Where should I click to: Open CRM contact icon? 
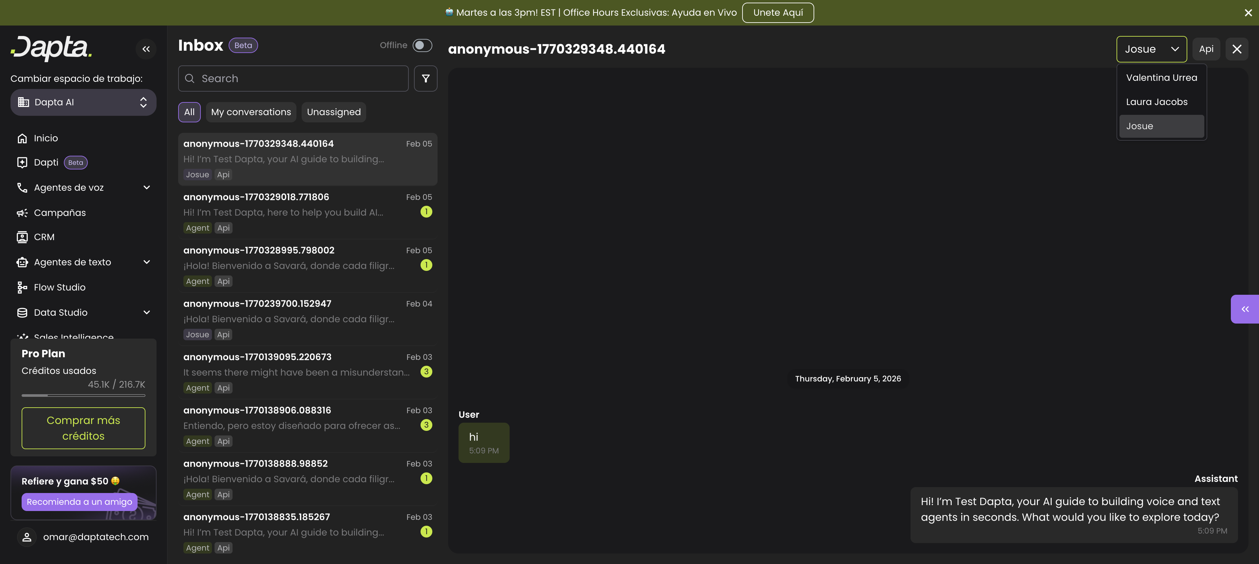(23, 237)
